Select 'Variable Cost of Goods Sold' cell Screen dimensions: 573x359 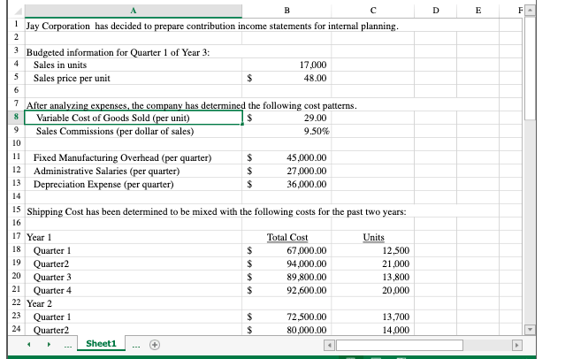coord(133,118)
